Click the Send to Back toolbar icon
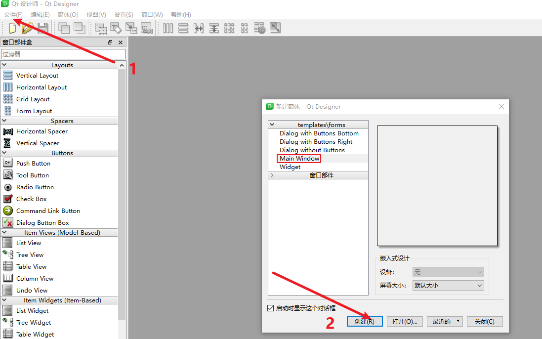Viewport: 542px width, 339px height. pos(64,28)
